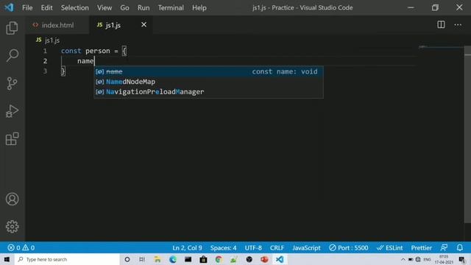Switch to the index.html tab
Image resolution: width=471 pixels, height=265 pixels.
click(x=57, y=25)
